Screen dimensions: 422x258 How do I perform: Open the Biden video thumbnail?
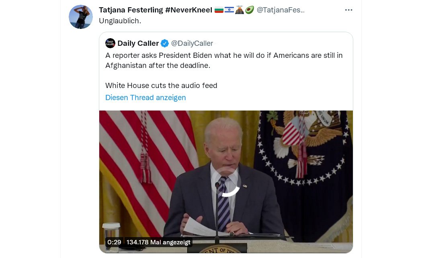226,182
